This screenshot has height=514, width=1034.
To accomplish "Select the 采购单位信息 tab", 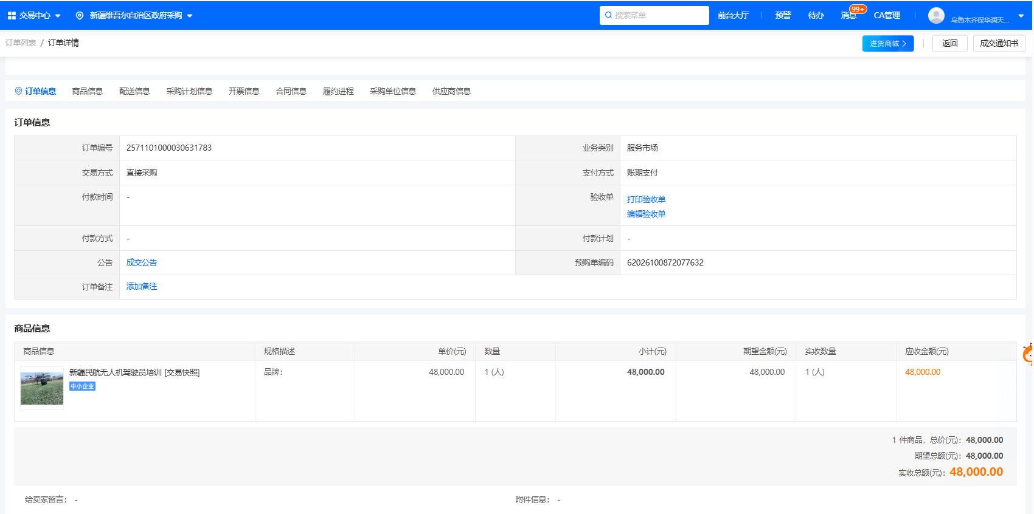I will tap(393, 91).
